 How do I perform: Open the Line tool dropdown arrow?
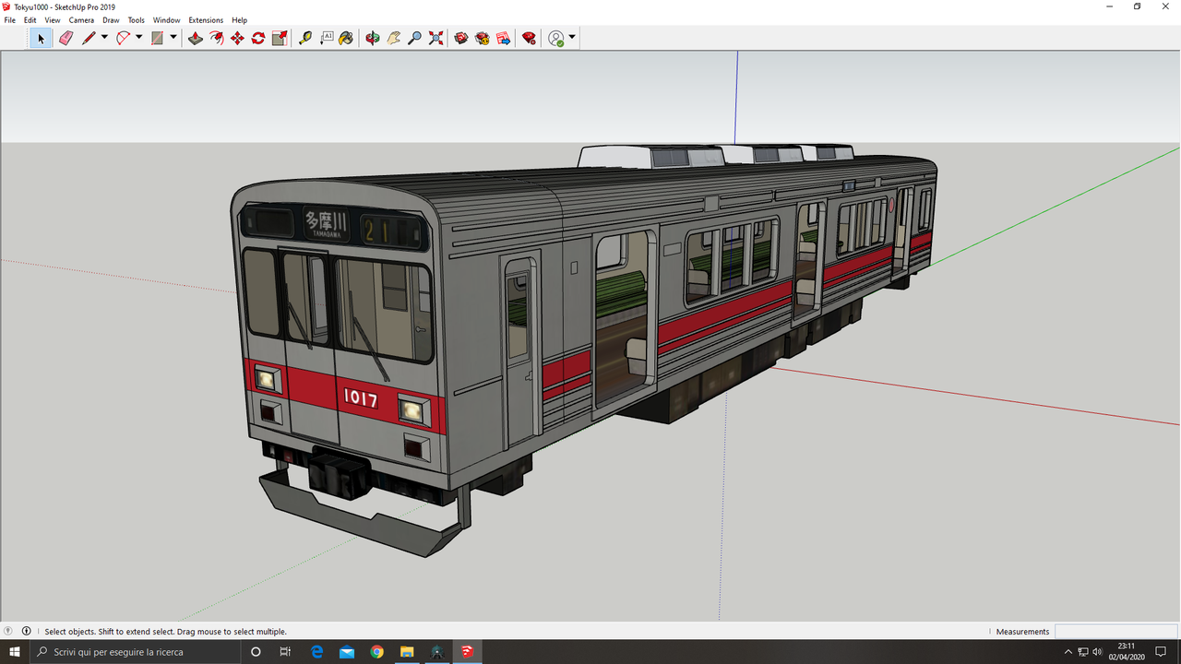[x=104, y=38]
